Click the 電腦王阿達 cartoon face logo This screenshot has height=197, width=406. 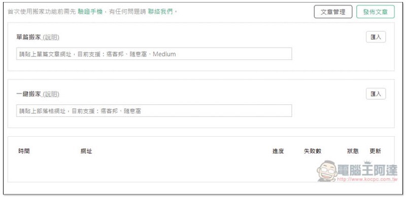(x=327, y=171)
